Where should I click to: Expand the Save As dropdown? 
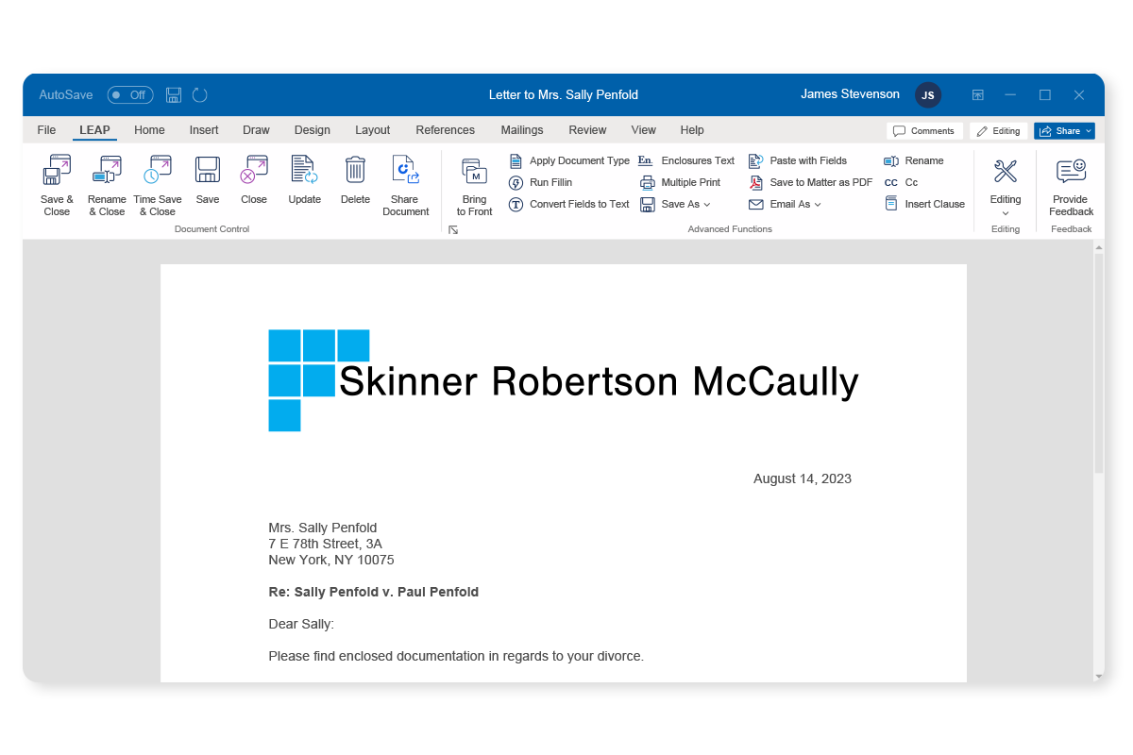pyautogui.click(x=706, y=204)
